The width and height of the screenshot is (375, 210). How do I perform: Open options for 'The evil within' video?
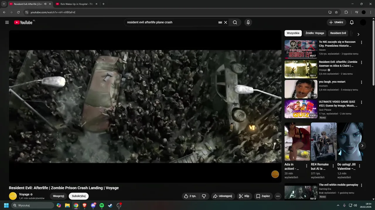361,185
